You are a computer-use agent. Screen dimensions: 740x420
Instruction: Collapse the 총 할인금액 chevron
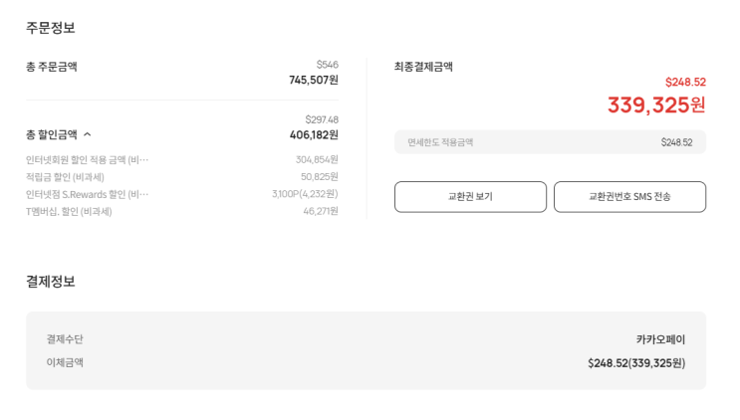[88, 134]
